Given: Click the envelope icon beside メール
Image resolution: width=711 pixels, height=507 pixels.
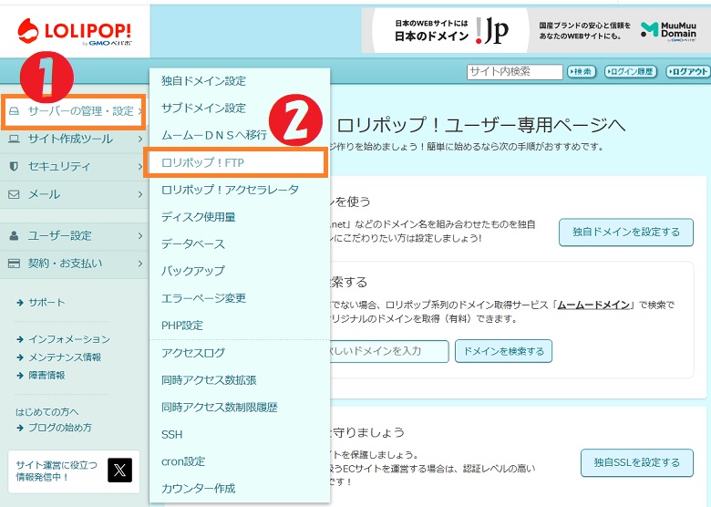Looking at the screenshot, I should (x=14, y=194).
